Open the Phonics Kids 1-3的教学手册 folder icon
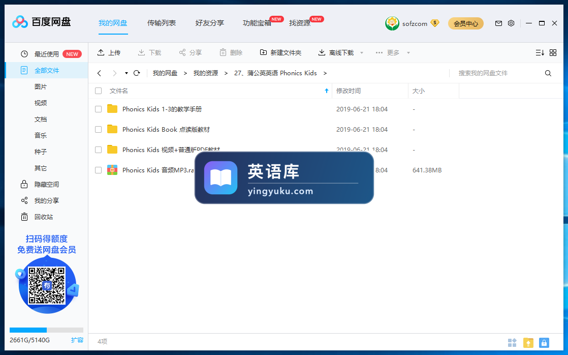 (112, 109)
